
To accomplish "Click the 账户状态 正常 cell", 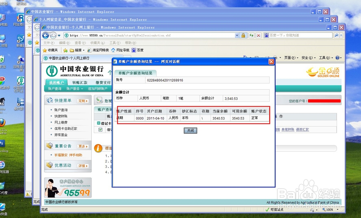I will click(x=259, y=118).
